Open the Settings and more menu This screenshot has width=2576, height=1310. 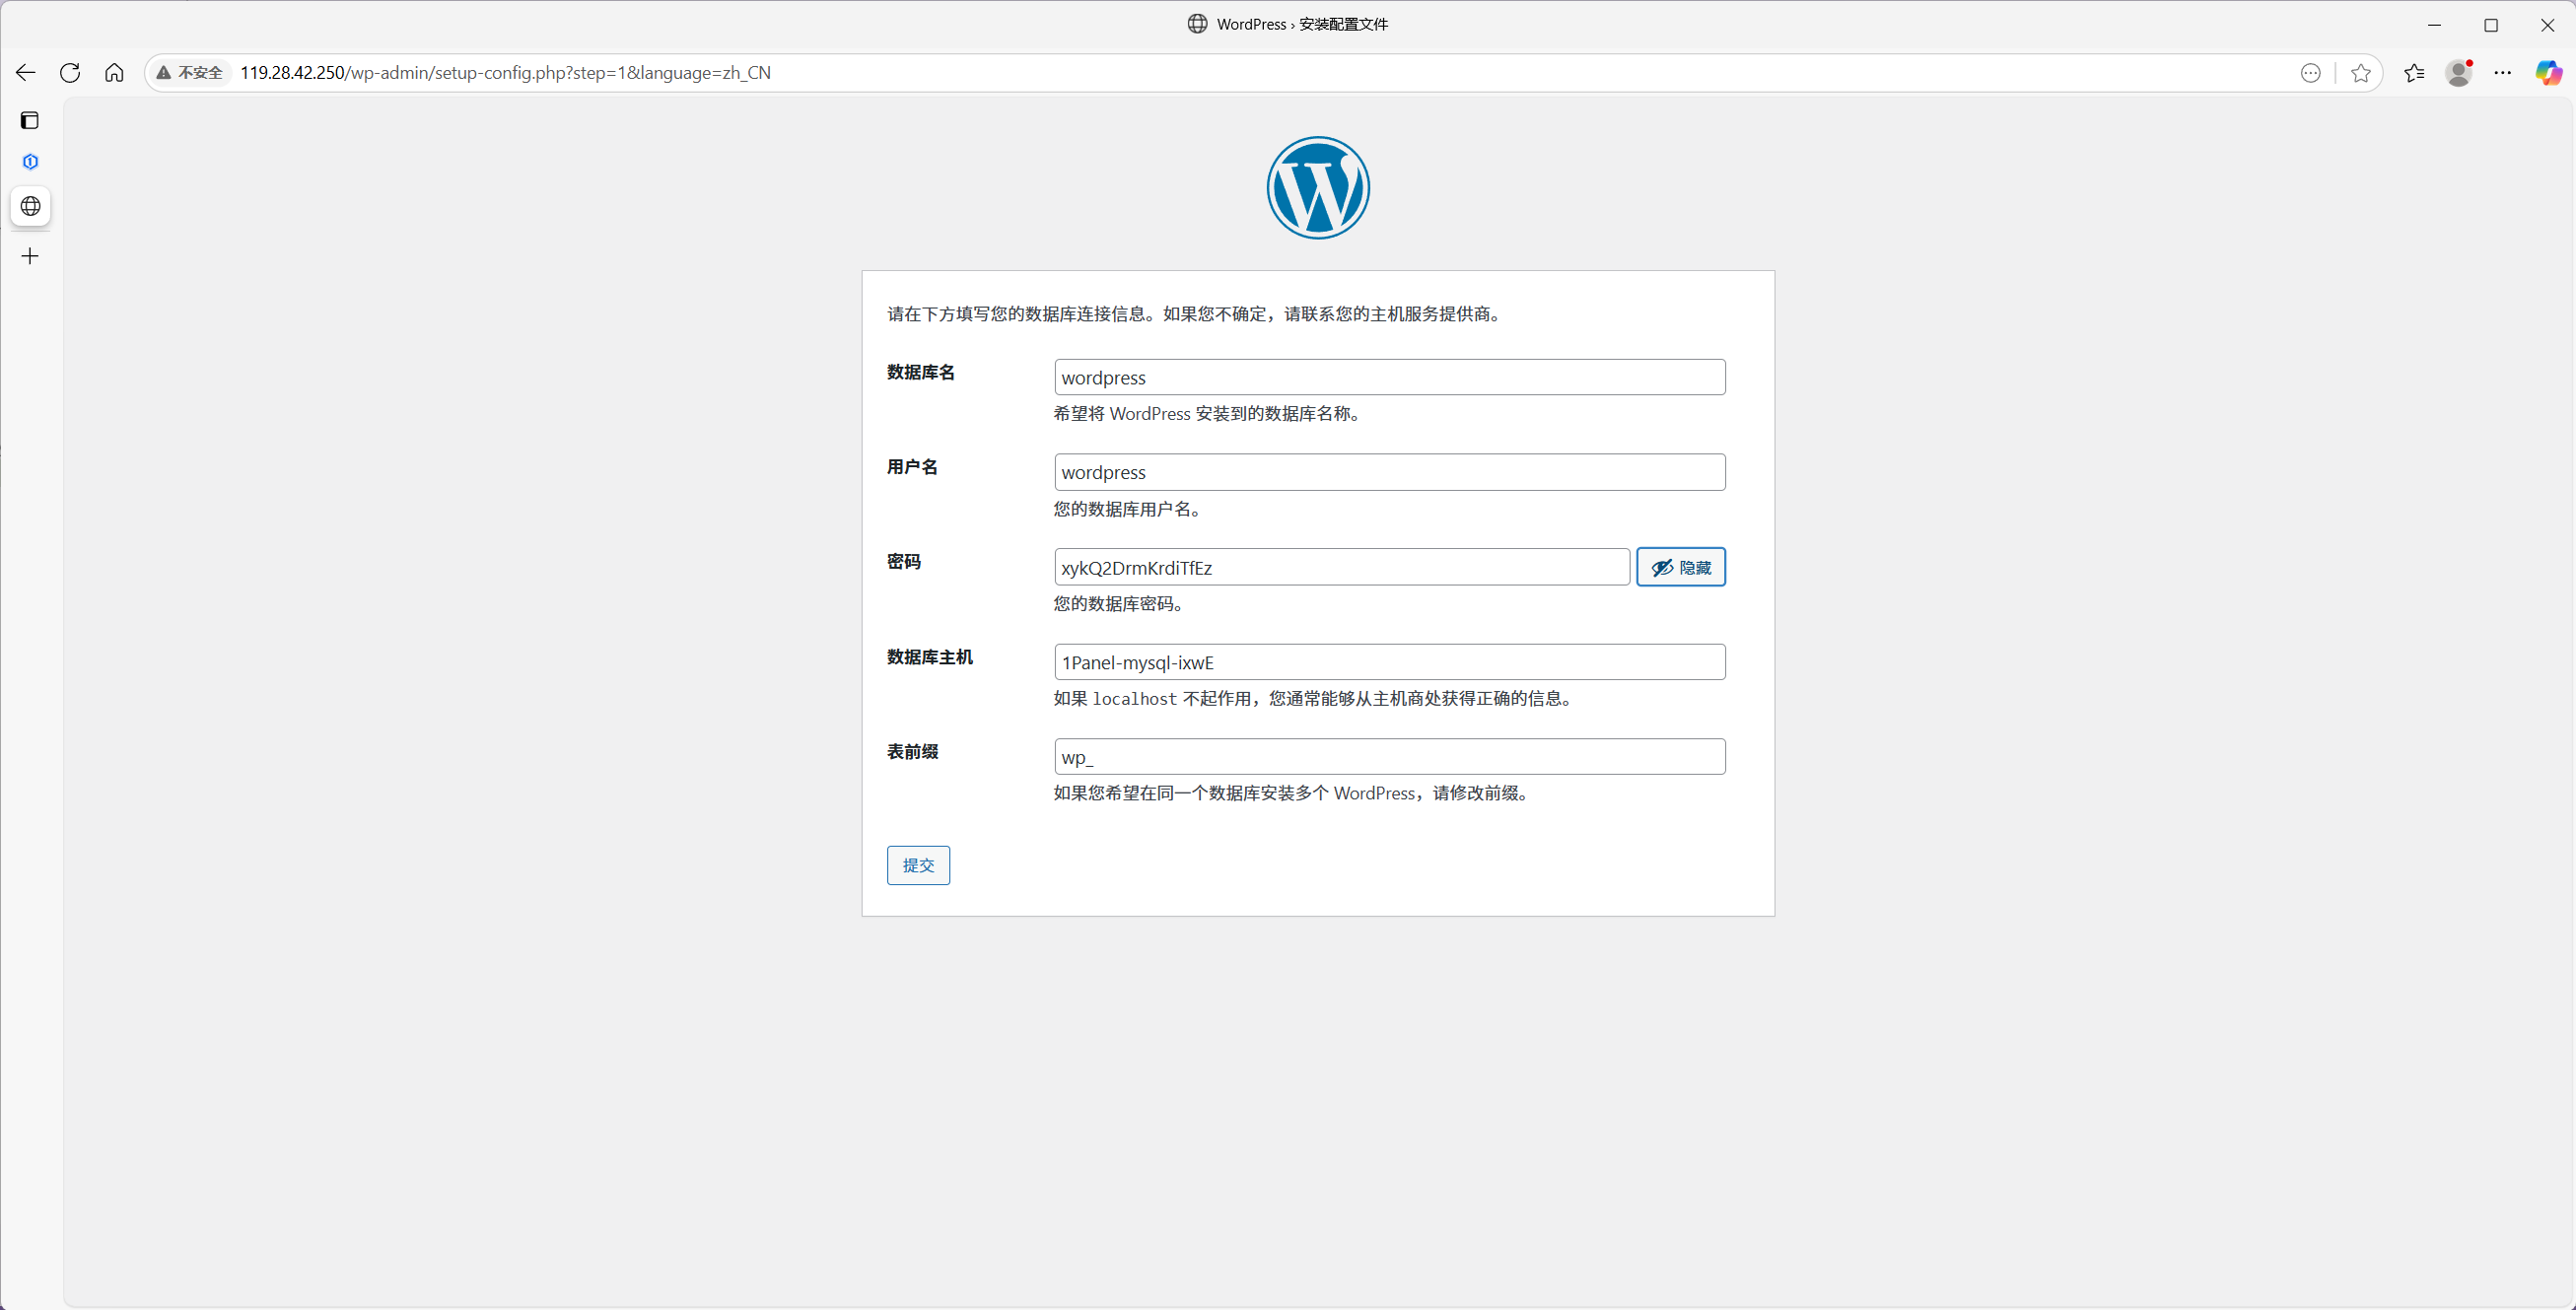[x=2503, y=72]
